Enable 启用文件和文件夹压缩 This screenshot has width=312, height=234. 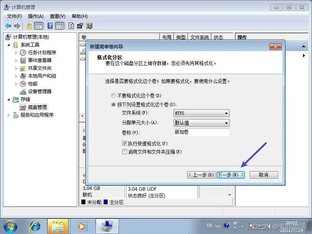tap(125, 152)
